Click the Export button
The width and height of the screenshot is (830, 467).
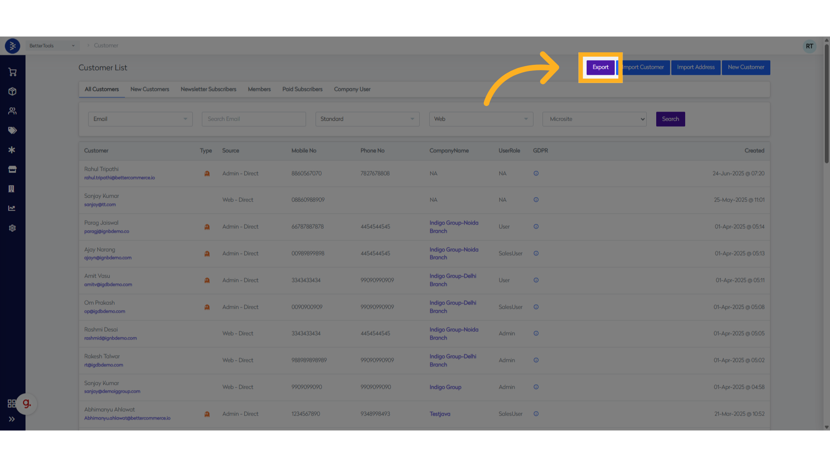(x=600, y=67)
